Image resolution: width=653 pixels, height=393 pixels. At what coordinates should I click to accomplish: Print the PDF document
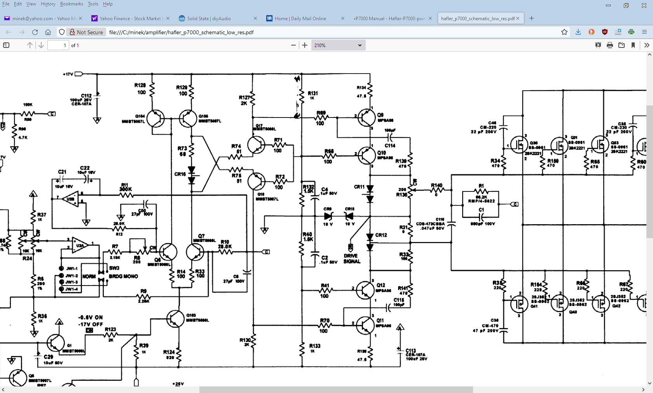pos(610,45)
